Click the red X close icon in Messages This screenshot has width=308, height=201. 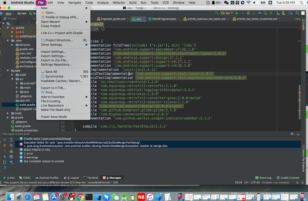[x=5, y=145]
